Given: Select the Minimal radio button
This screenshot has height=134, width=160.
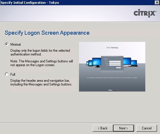Looking at the screenshot, I should [7, 44].
